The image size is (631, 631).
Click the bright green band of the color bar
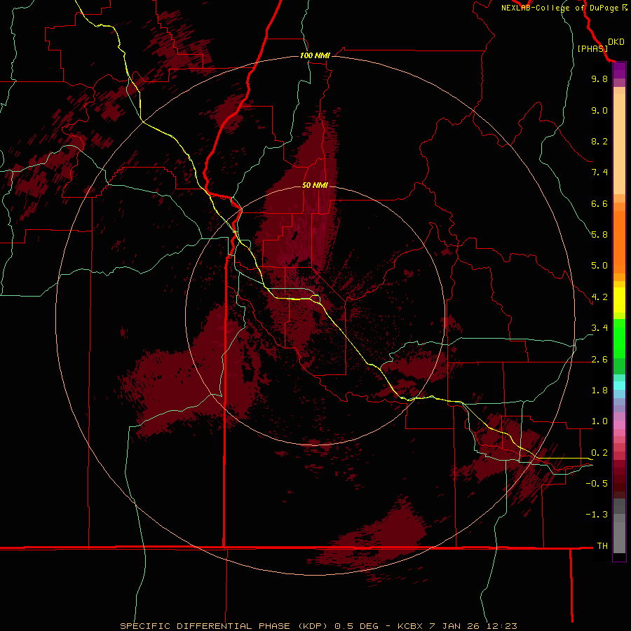point(619,338)
